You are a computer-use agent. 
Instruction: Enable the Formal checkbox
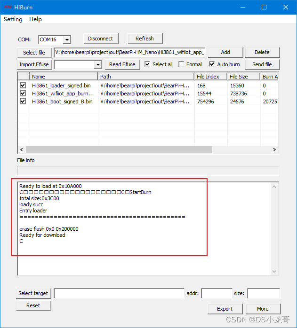pos(181,64)
